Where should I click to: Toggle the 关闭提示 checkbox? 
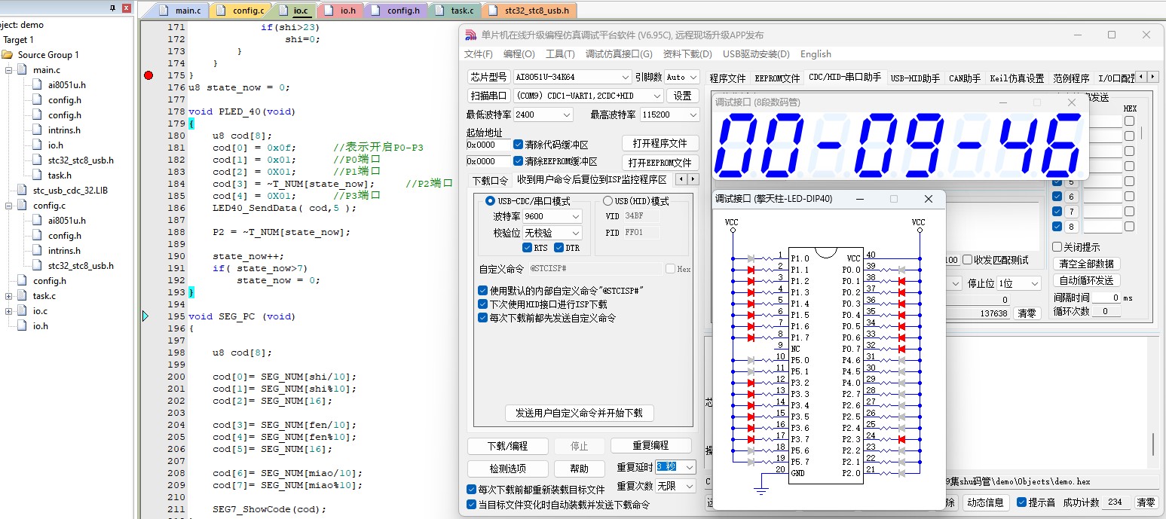1057,247
